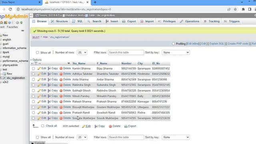Enable the Profiling checkbox

pos(173,44)
